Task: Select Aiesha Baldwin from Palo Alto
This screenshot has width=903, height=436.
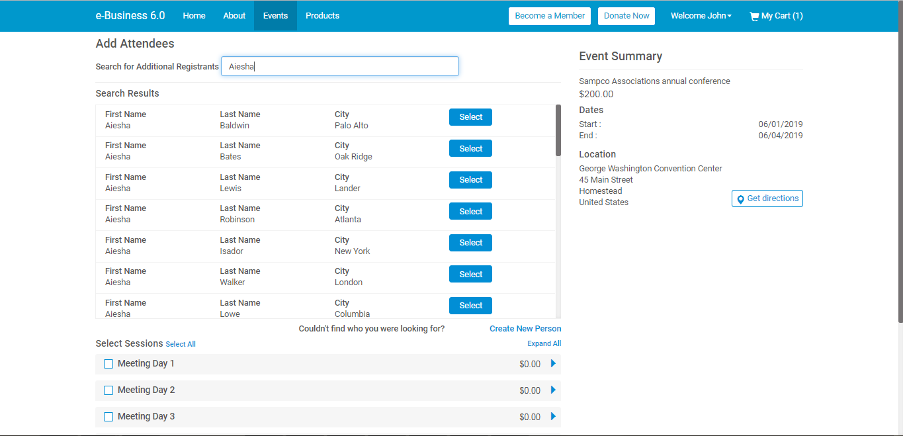Action: [470, 116]
